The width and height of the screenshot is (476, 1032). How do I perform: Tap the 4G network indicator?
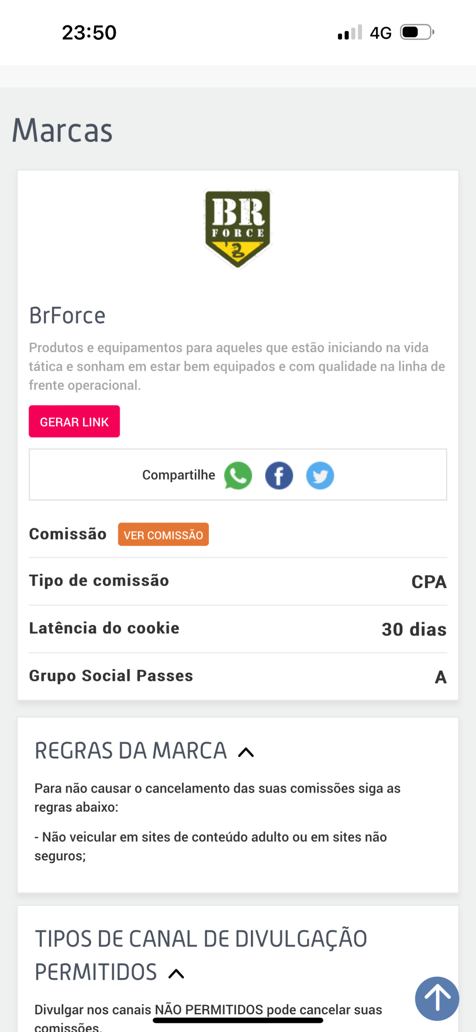(380, 33)
